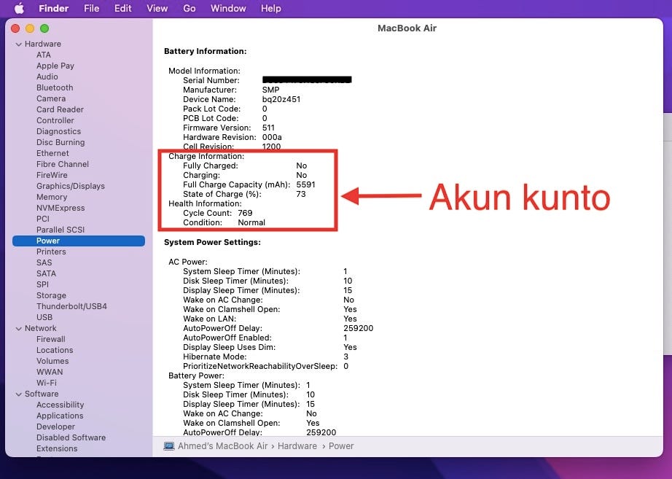Click the Full Charge Capacity value 5591

(305, 185)
